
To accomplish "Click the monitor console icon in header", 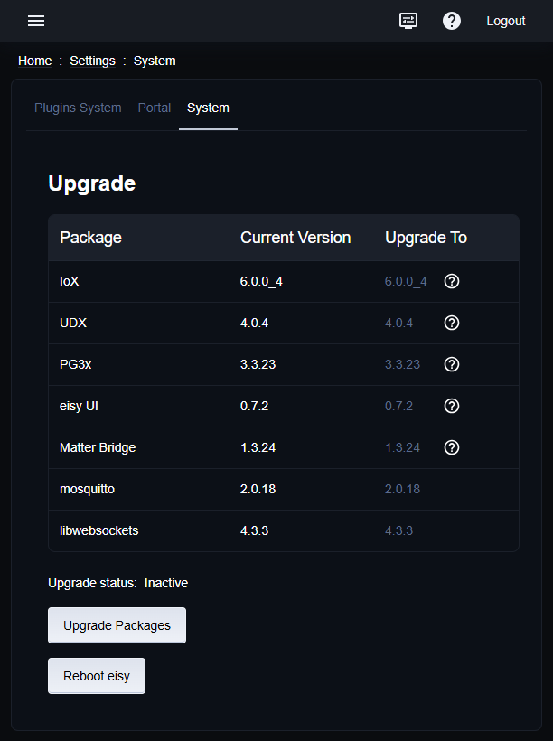I will (x=408, y=21).
